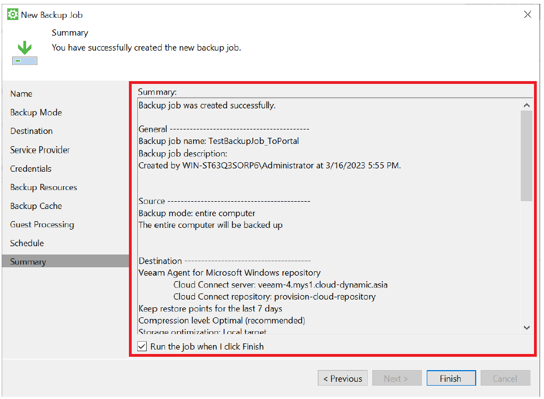Select the Summary wizard step
Screen dimensions: 544x399
point(65,261)
